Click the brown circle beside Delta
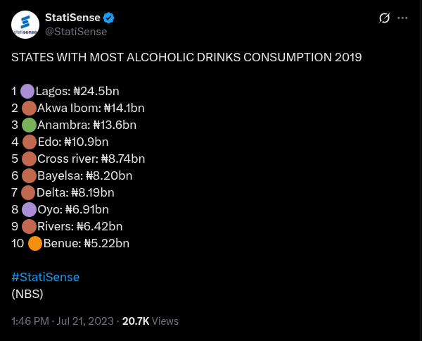Image resolution: width=422 pixels, height=341 pixels. click(28, 192)
